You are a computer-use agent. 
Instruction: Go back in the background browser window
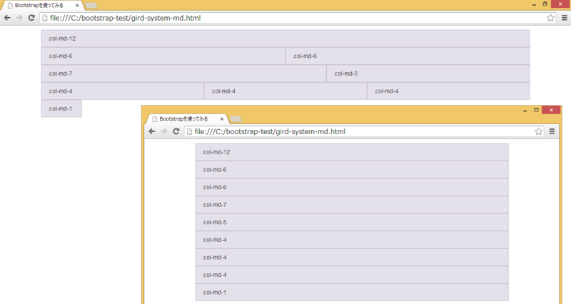tap(7, 18)
